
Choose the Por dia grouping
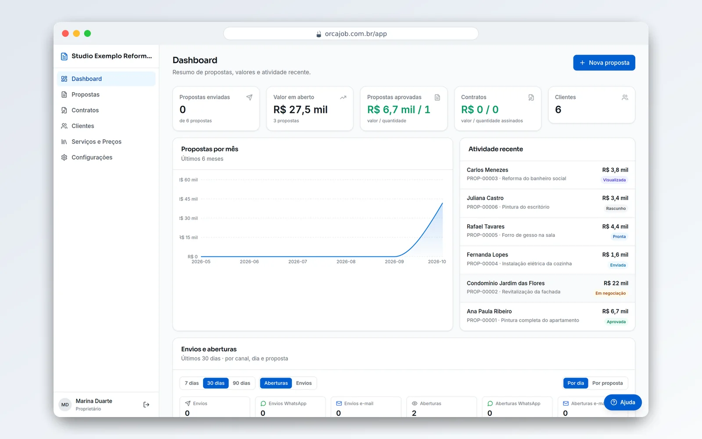[576, 383]
